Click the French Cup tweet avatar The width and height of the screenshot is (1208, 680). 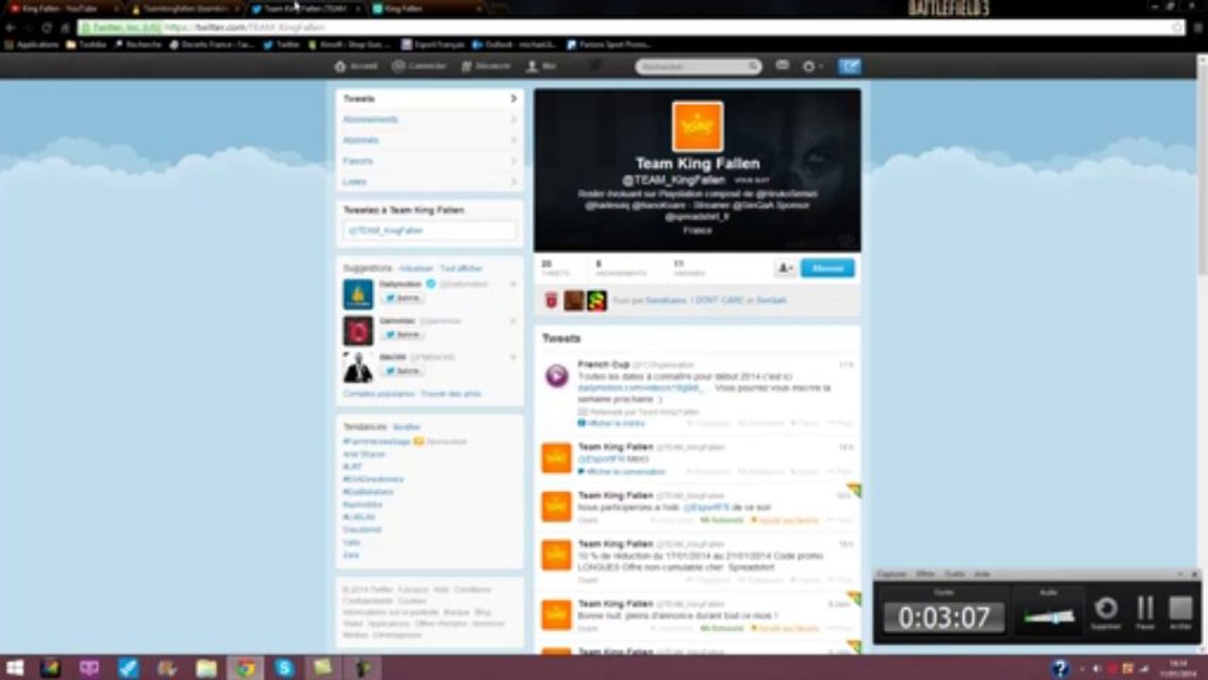(x=556, y=376)
